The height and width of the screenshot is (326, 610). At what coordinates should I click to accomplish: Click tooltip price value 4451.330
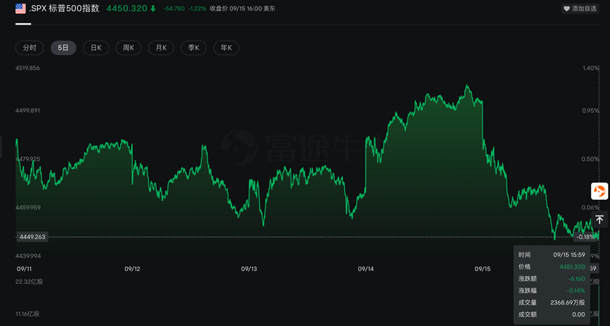[572, 267]
